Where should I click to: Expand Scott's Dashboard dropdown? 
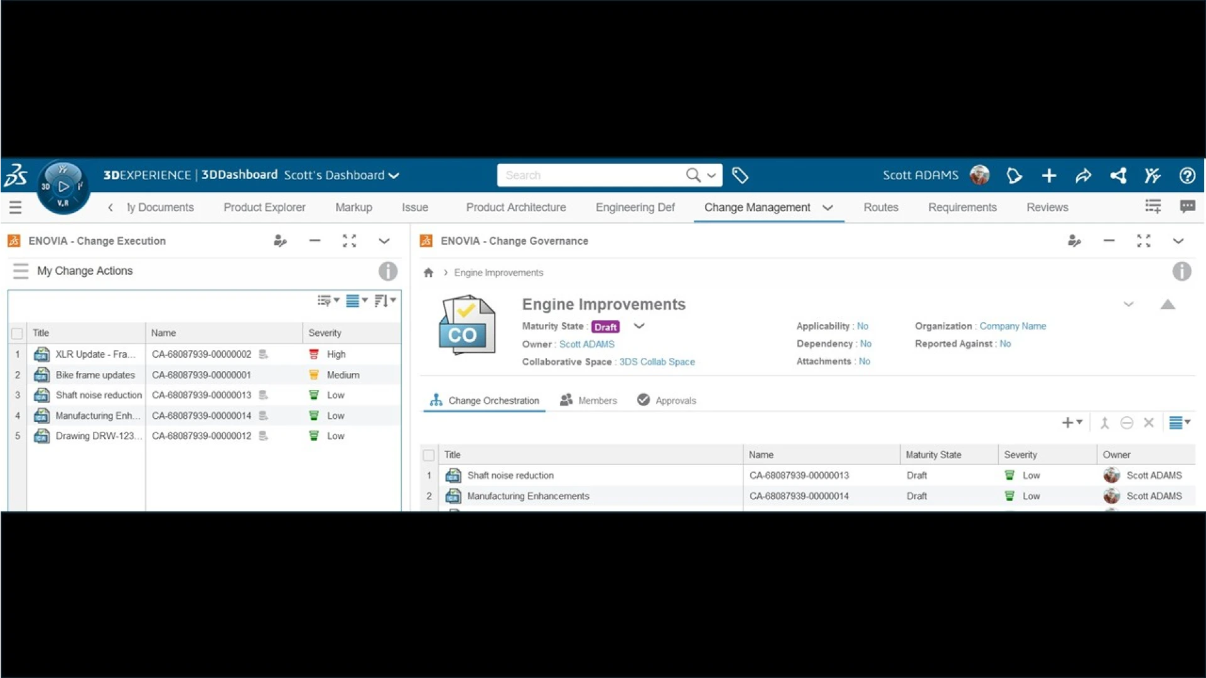tap(394, 176)
